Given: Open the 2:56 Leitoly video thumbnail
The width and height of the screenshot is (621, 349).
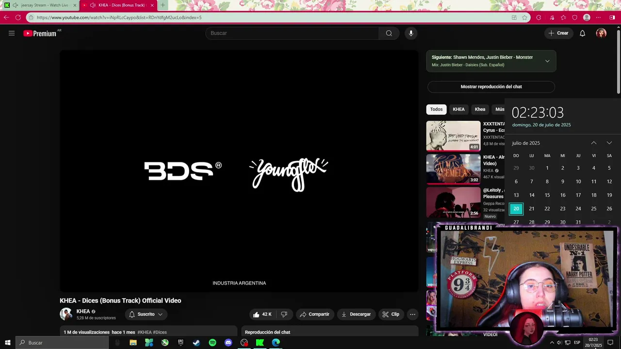Looking at the screenshot, I should pos(453,203).
